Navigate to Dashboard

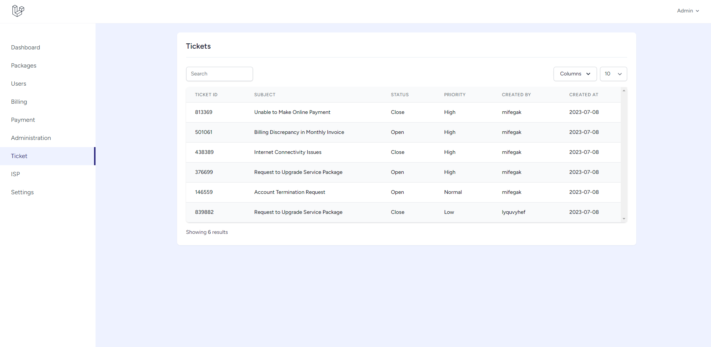click(25, 47)
